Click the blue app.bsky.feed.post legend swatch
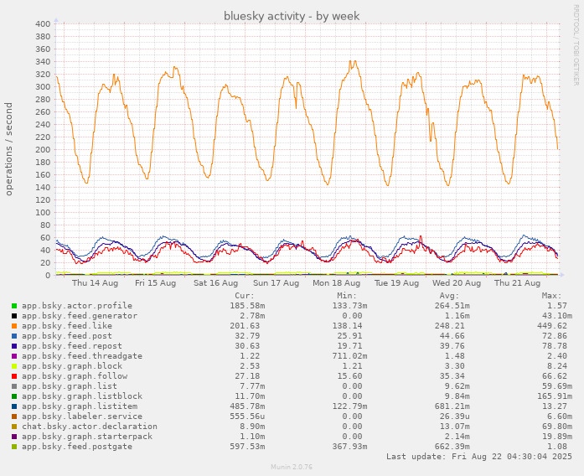The image size is (584, 476). (14, 336)
